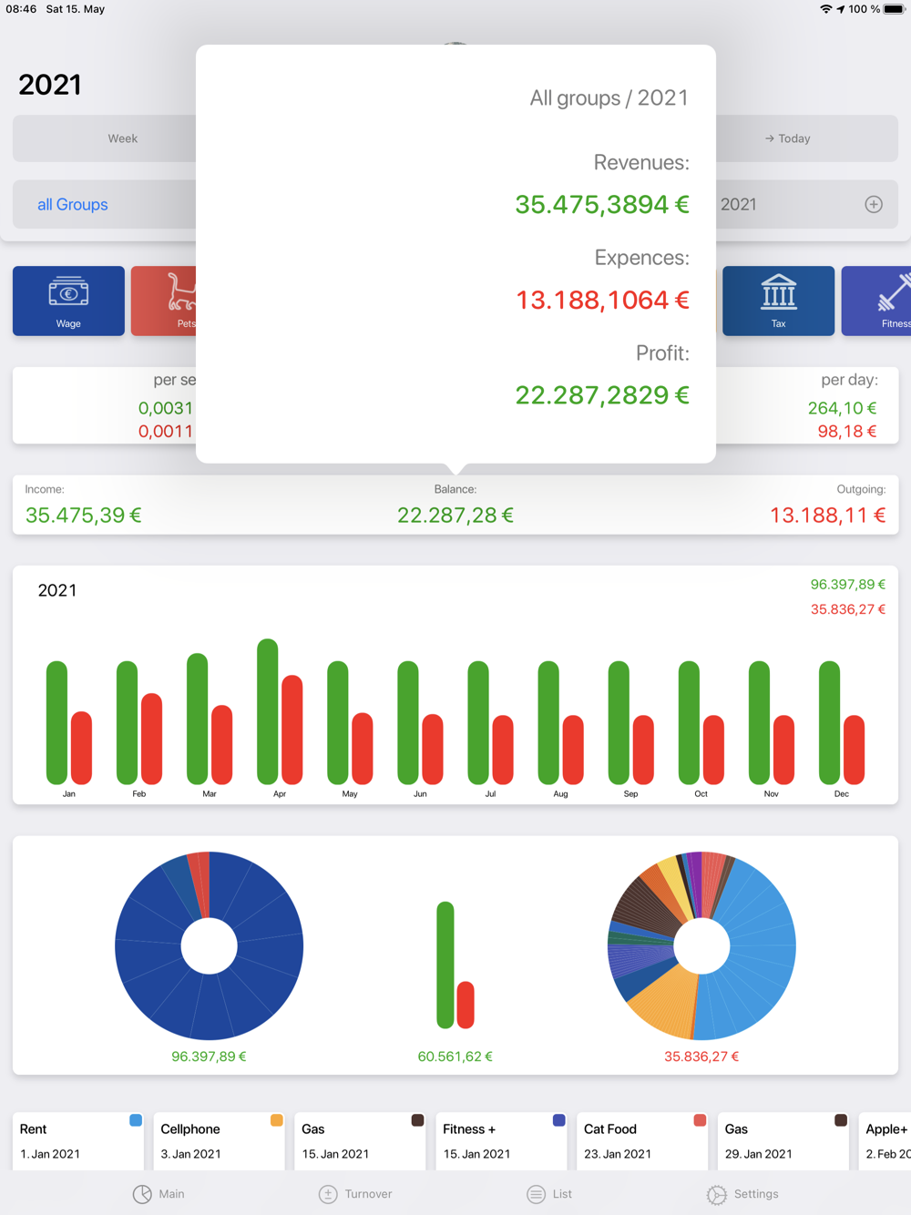Image resolution: width=911 pixels, height=1215 pixels.
Task: Click the Expences amount in popup
Action: (602, 300)
